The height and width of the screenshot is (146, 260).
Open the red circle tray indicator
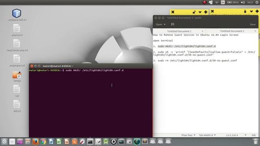pos(205,2)
